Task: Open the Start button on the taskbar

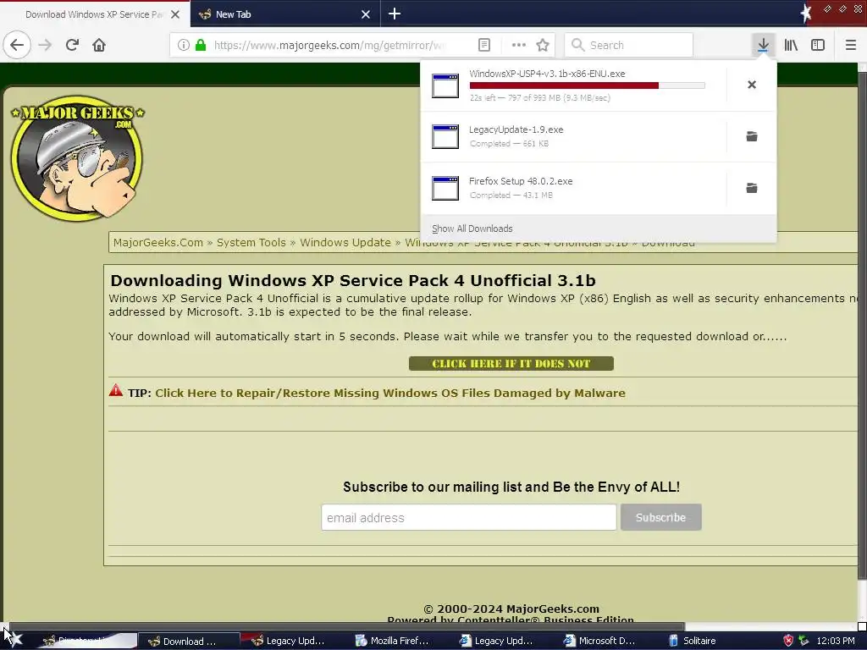Action: [12, 640]
